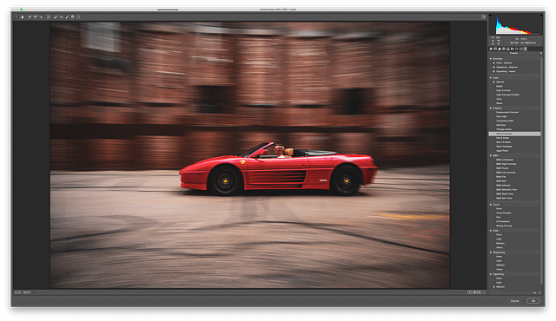
Task: Select the Spot Removal tool
Action: (x=56, y=17)
